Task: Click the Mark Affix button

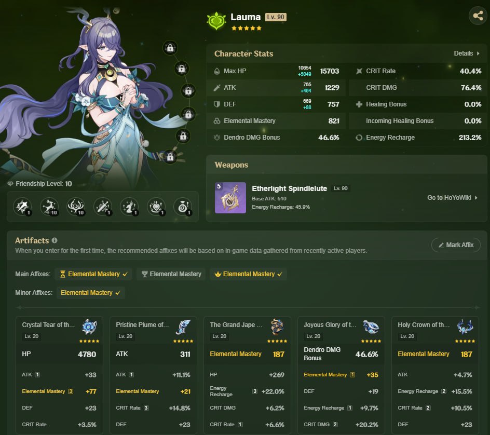Action: tap(456, 245)
